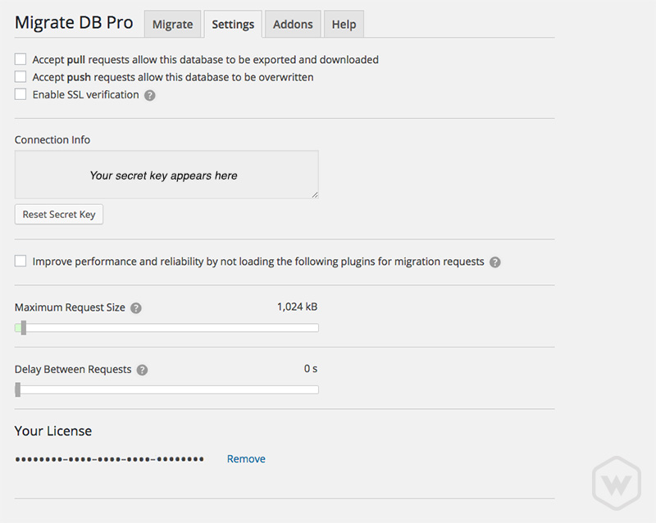Click the 1,024 kB value
The width and height of the screenshot is (656, 523).
pos(297,307)
